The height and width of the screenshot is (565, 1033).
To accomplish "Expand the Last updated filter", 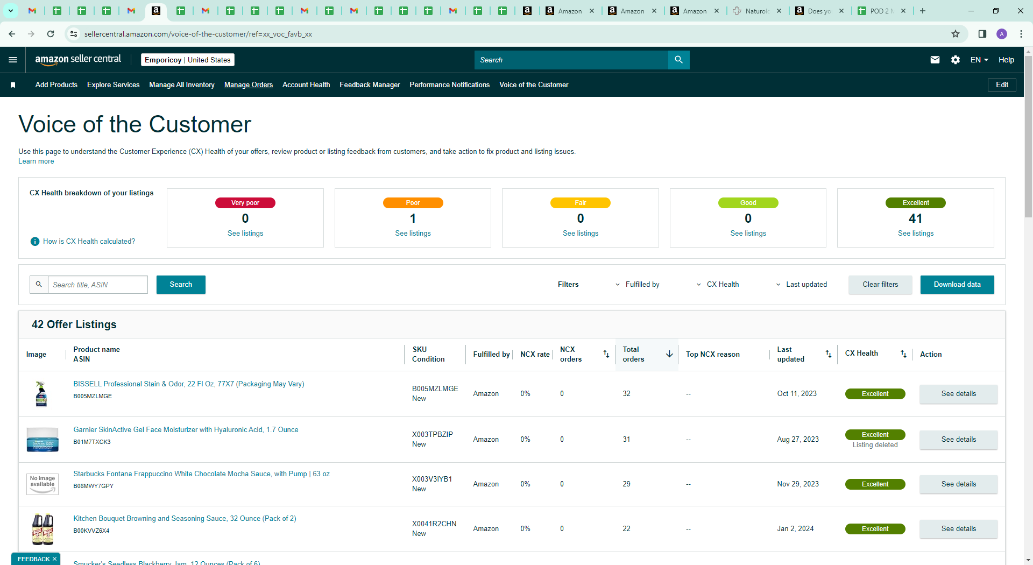I will [801, 285].
